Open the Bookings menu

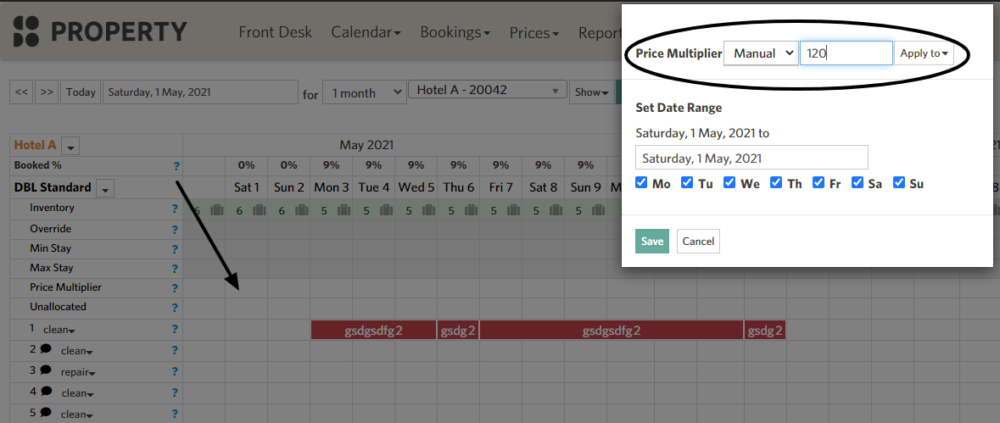tap(455, 32)
